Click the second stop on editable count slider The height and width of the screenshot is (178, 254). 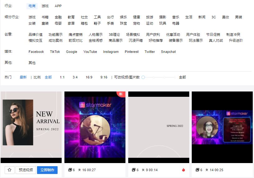tap(153, 77)
